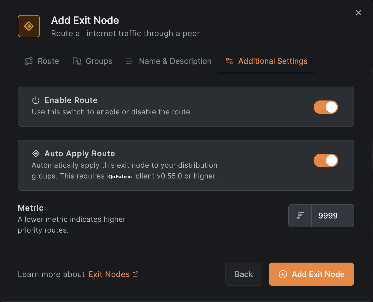The width and height of the screenshot is (373, 302).
Task: Turn off Auto Apply Route
Action: pos(326,160)
